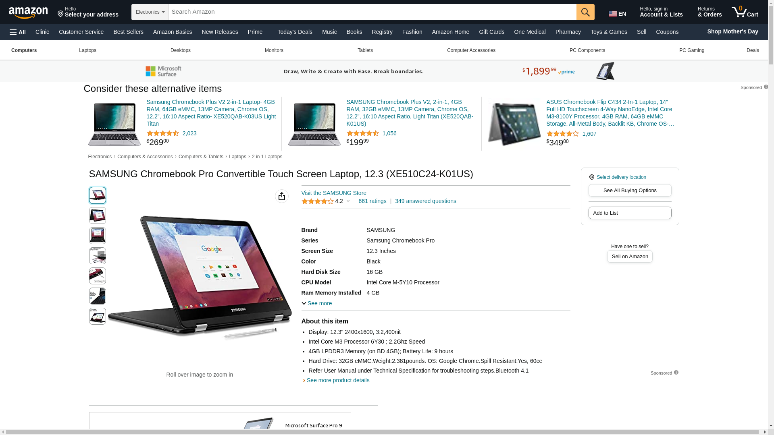Expand the 4.2 star rating dropdown arrow

[348, 201]
